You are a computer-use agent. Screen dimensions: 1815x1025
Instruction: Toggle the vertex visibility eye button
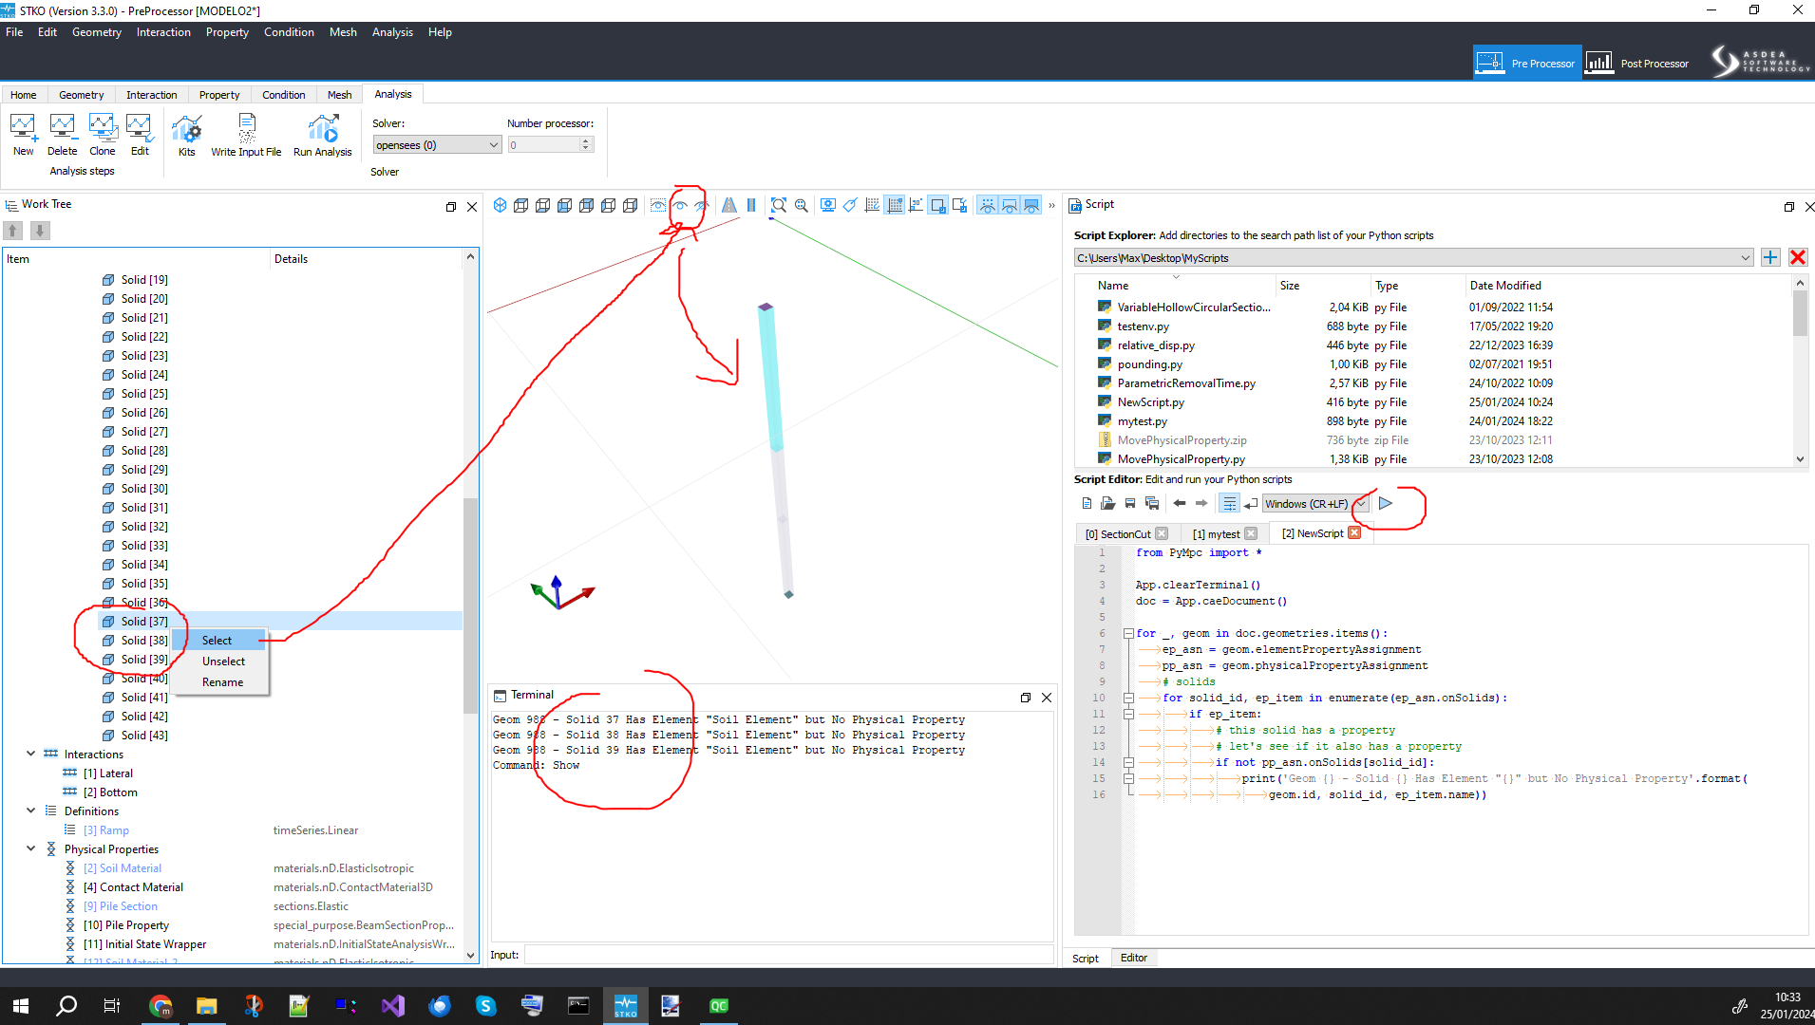988,205
